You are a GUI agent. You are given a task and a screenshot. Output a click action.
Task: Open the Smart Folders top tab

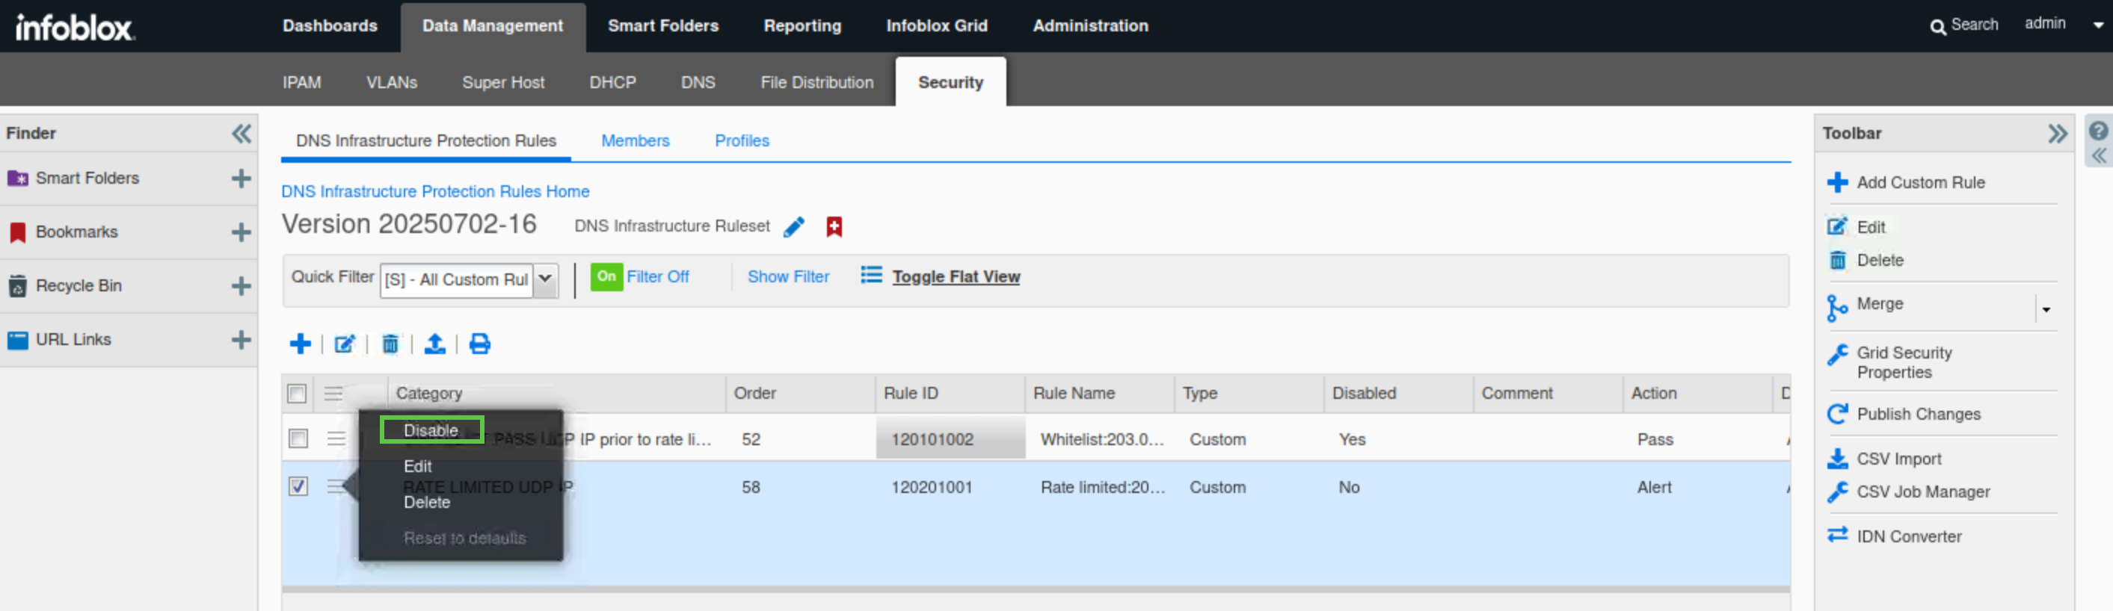662,26
